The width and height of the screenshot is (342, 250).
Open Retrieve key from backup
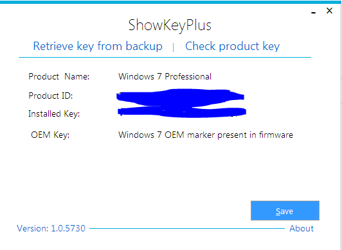click(98, 46)
